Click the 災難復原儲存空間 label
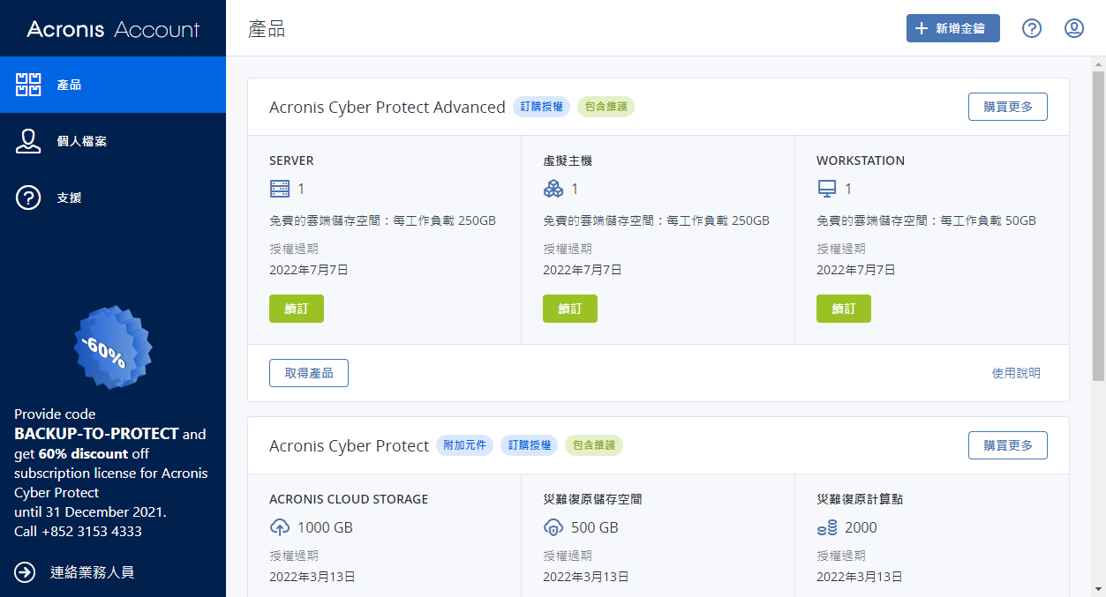The width and height of the screenshot is (1106, 597). coord(592,499)
